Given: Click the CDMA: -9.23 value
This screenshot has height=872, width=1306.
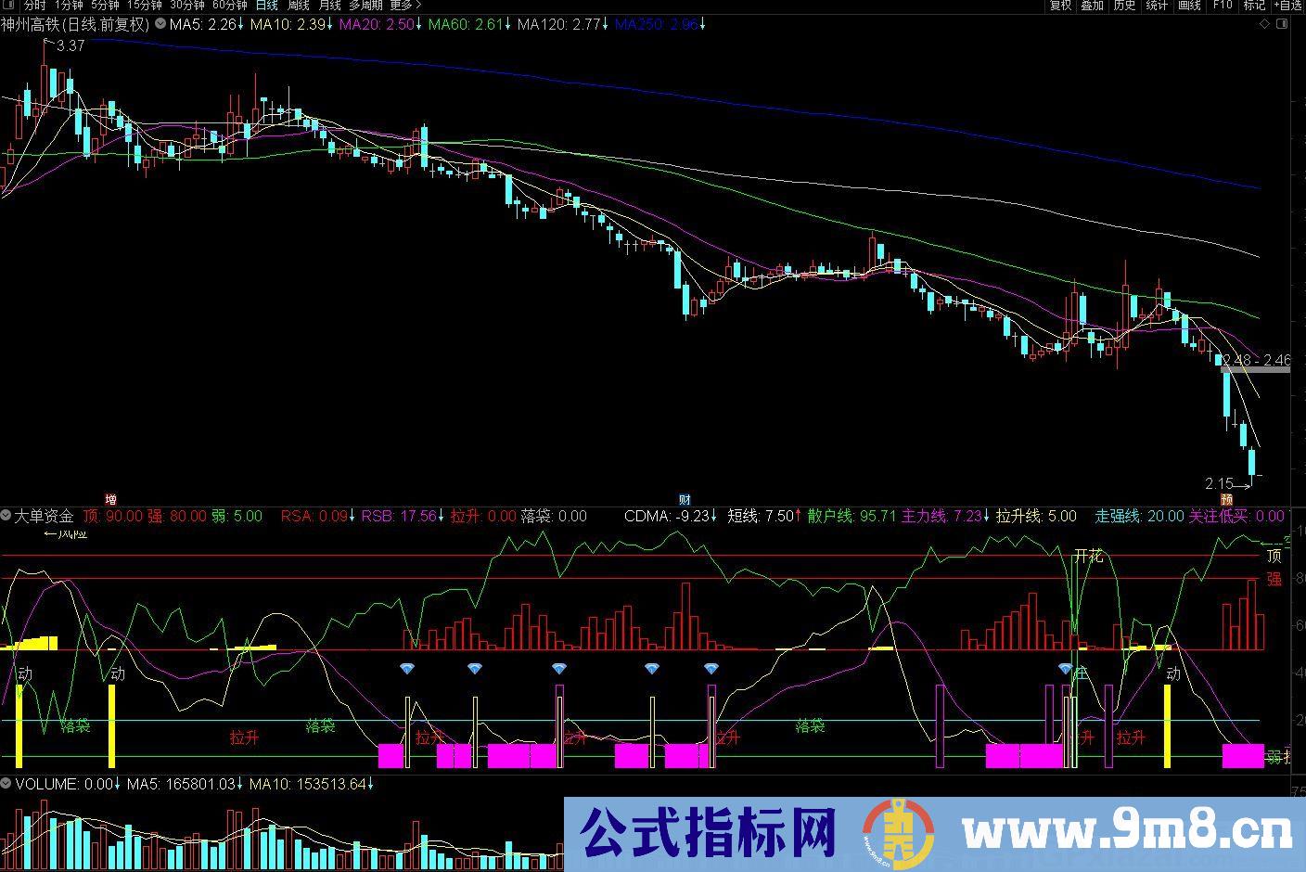Looking at the screenshot, I should [671, 516].
